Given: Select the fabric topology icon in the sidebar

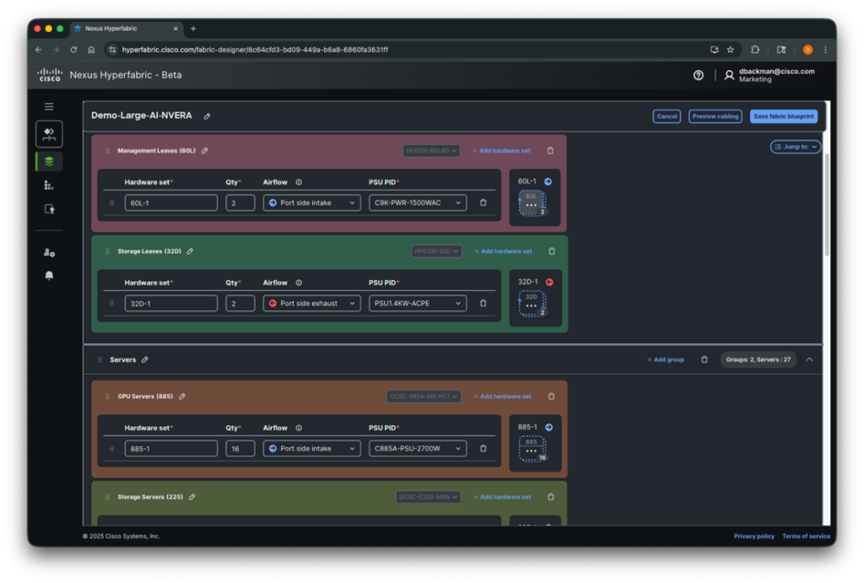Looking at the screenshot, I should click(x=49, y=133).
